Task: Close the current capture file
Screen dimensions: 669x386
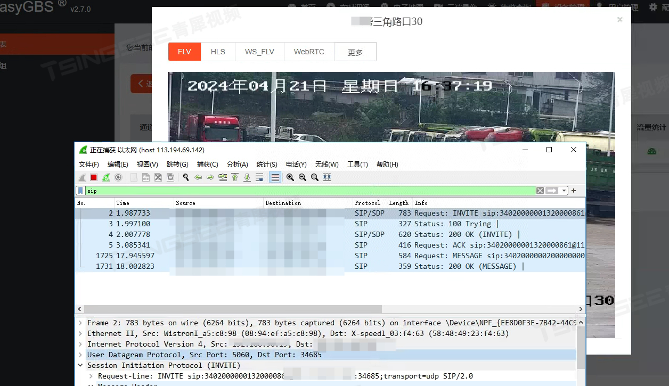Action: point(158,177)
